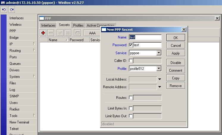
Task: Click into the Name text field
Action: click(x=145, y=37)
